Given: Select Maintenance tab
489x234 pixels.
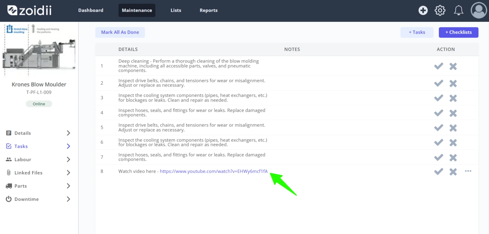Looking at the screenshot, I should point(137,10).
